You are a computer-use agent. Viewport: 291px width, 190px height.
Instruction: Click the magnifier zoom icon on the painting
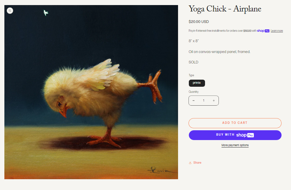point(10,10)
